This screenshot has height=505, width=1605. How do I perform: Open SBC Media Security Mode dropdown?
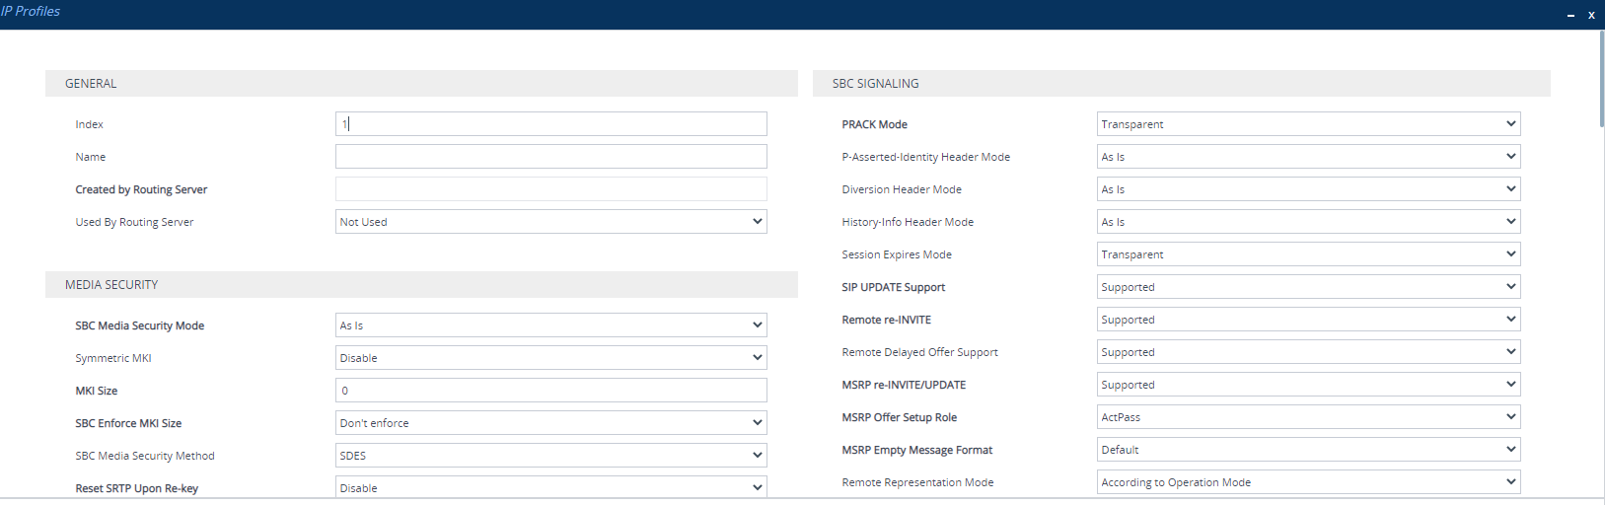pos(550,325)
